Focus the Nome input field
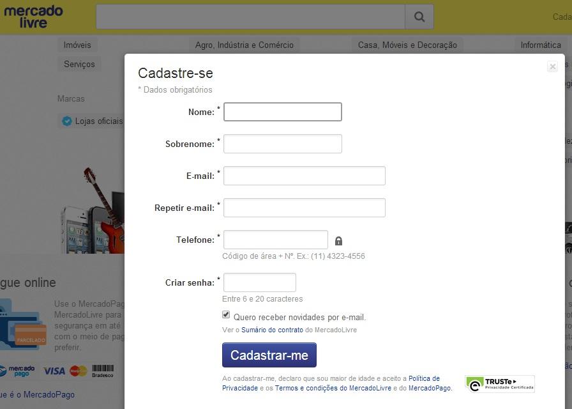 click(x=282, y=112)
